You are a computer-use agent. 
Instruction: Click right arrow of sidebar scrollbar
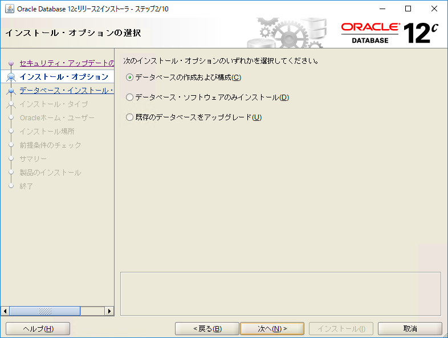tap(109, 311)
